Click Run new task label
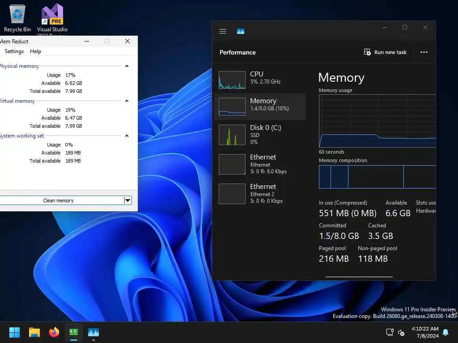Screen dimensions: 458x343 click(390, 52)
